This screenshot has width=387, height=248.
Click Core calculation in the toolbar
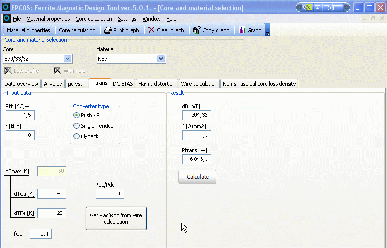point(77,30)
